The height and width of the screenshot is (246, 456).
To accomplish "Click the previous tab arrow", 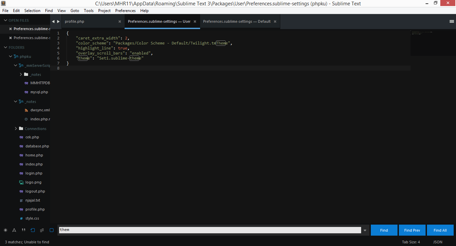I will pyautogui.click(x=53, y=21).
